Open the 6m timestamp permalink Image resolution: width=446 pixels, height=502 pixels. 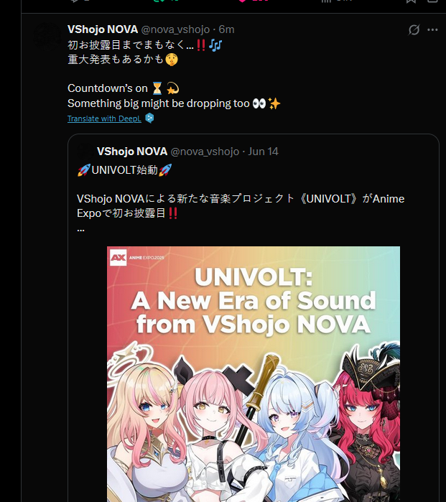click(226, 29)
